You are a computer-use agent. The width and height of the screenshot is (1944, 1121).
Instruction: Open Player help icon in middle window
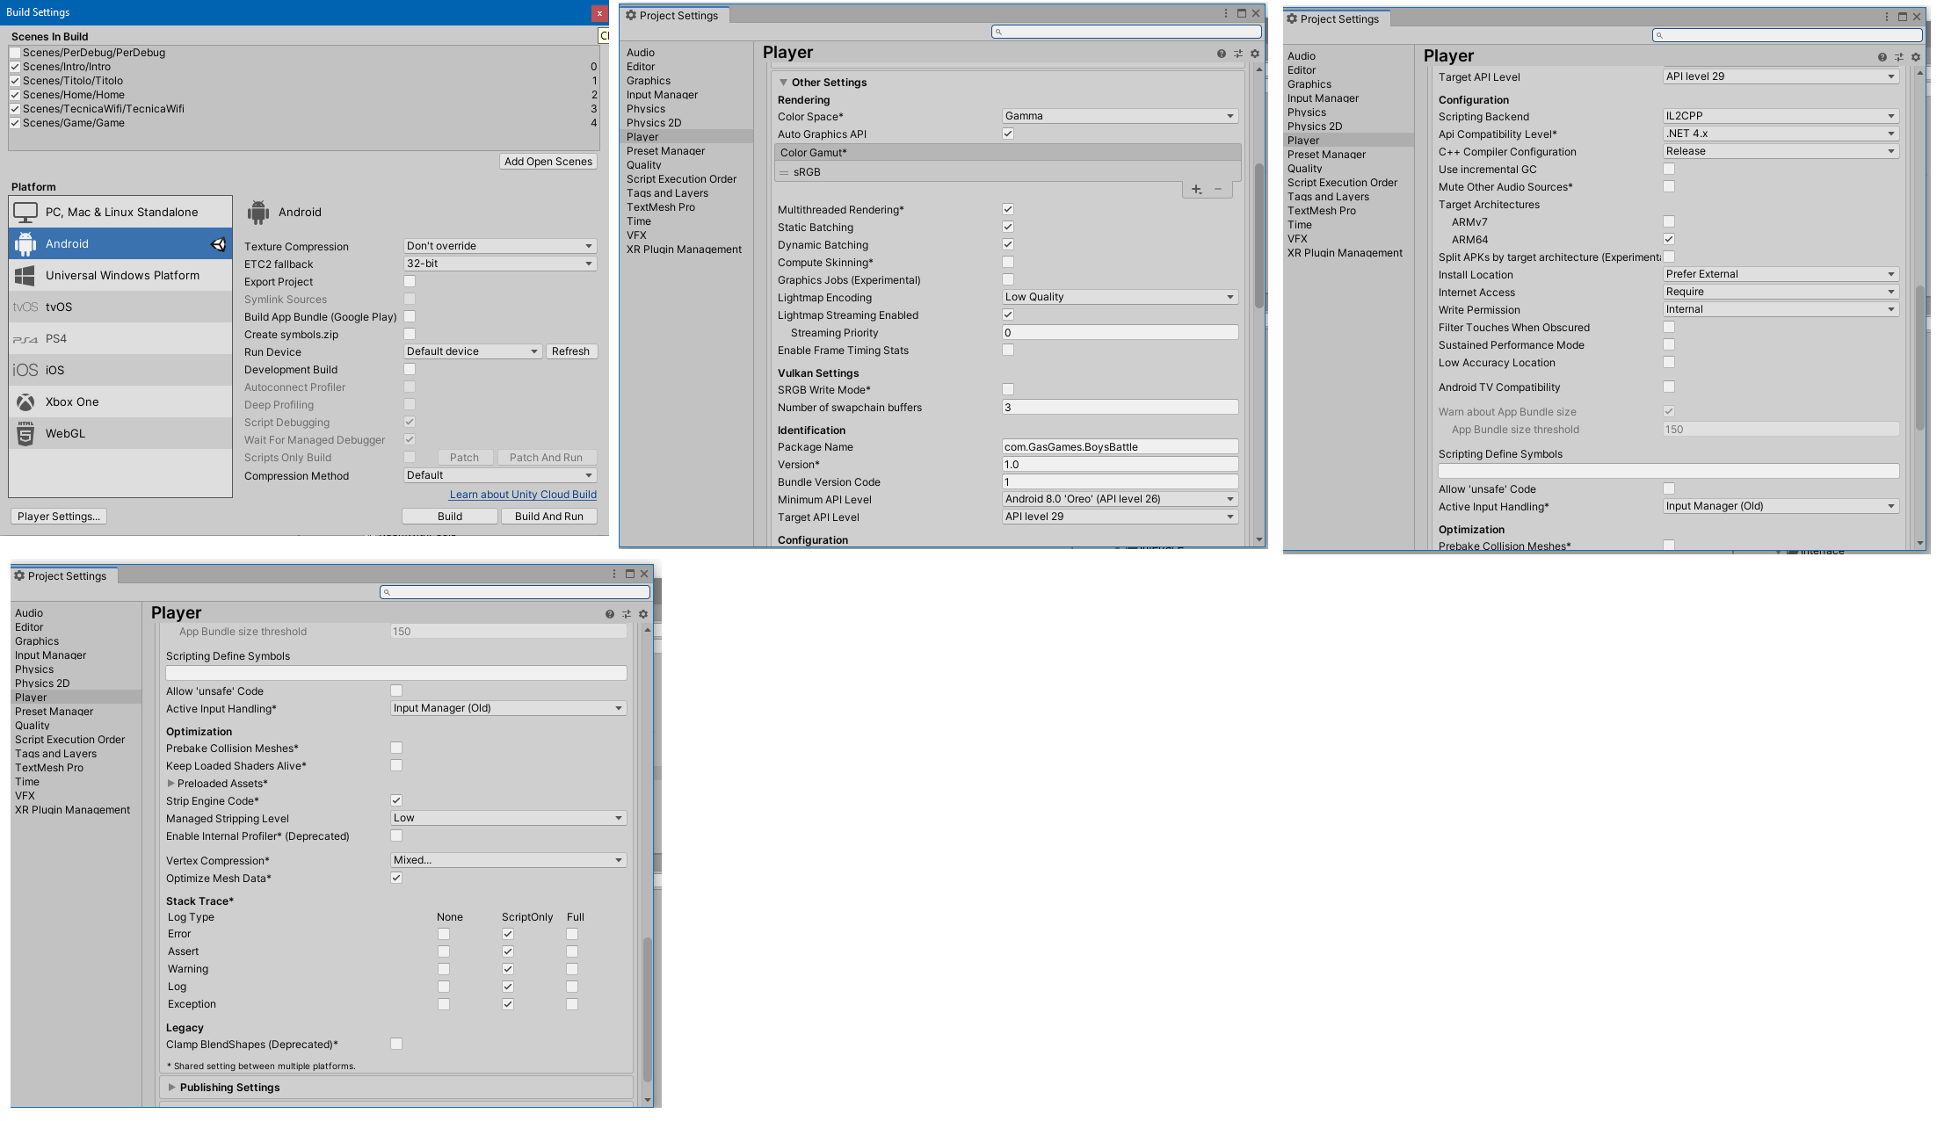click(1221, 54)
